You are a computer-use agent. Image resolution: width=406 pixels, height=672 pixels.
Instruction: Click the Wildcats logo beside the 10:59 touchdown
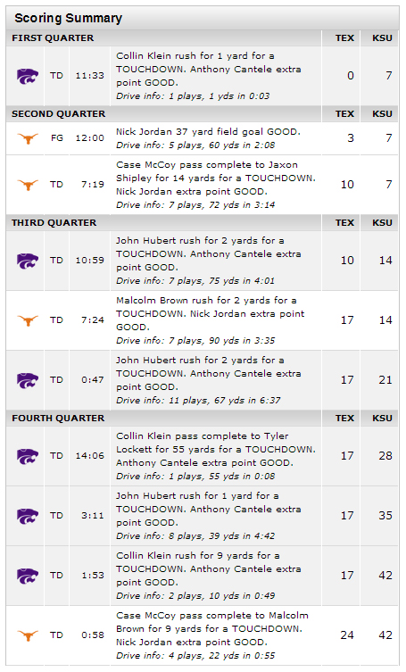(28, 261)
